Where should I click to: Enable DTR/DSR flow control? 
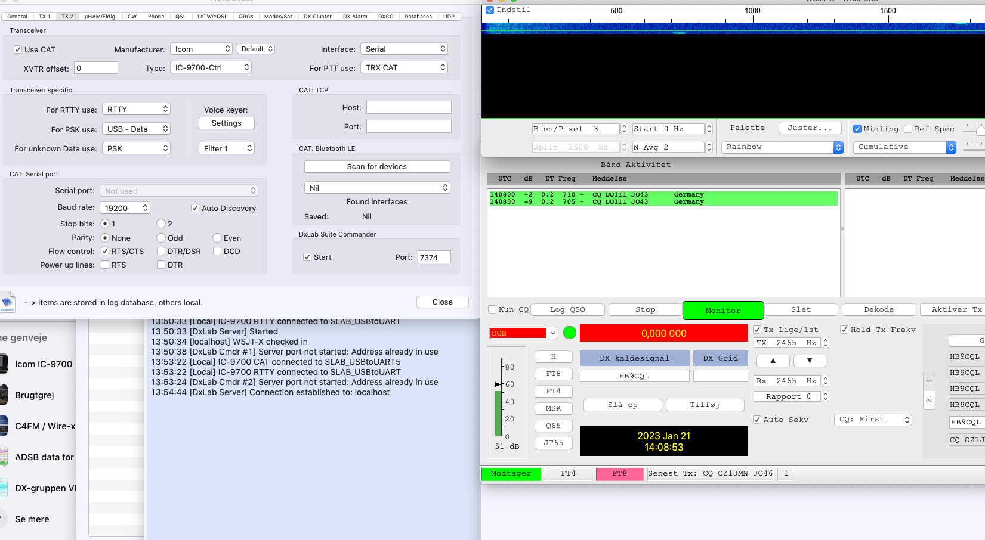point(161,251)
